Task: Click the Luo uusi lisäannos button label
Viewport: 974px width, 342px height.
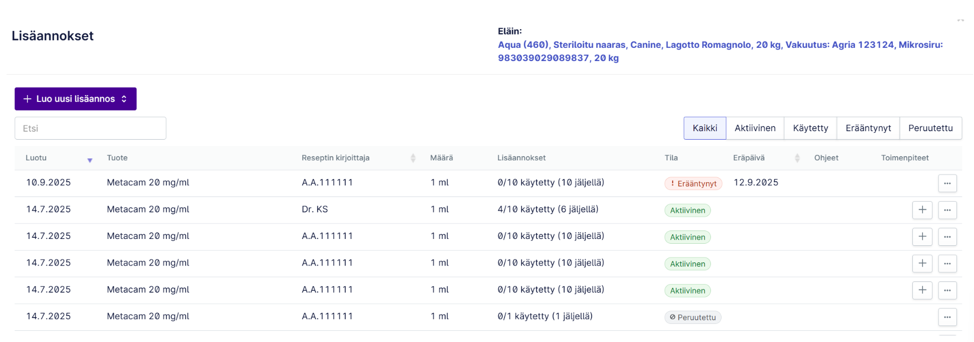Action: coord(75,99)
